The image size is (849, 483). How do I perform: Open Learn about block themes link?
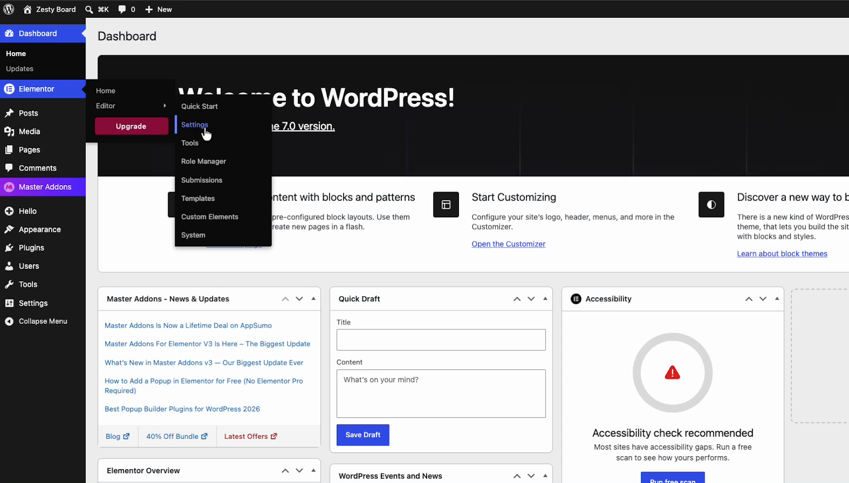click(x=782, y=253)
